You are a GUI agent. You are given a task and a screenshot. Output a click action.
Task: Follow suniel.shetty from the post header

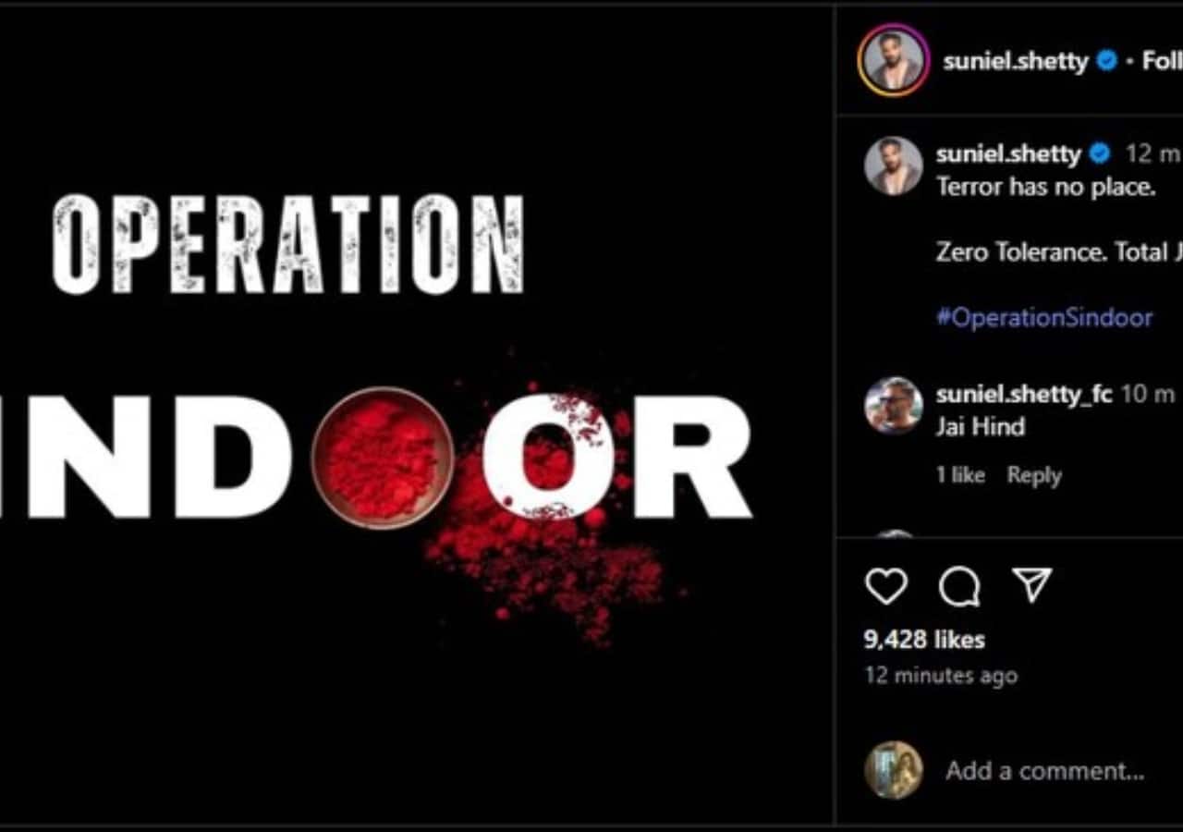point(1162,62)
